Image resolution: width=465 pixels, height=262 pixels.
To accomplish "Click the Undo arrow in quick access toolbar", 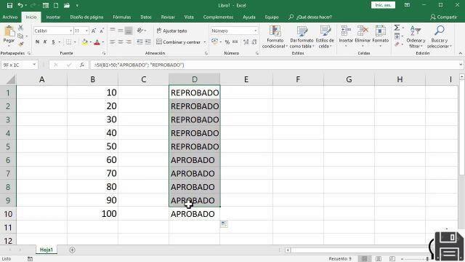I will tap(20, 5).
